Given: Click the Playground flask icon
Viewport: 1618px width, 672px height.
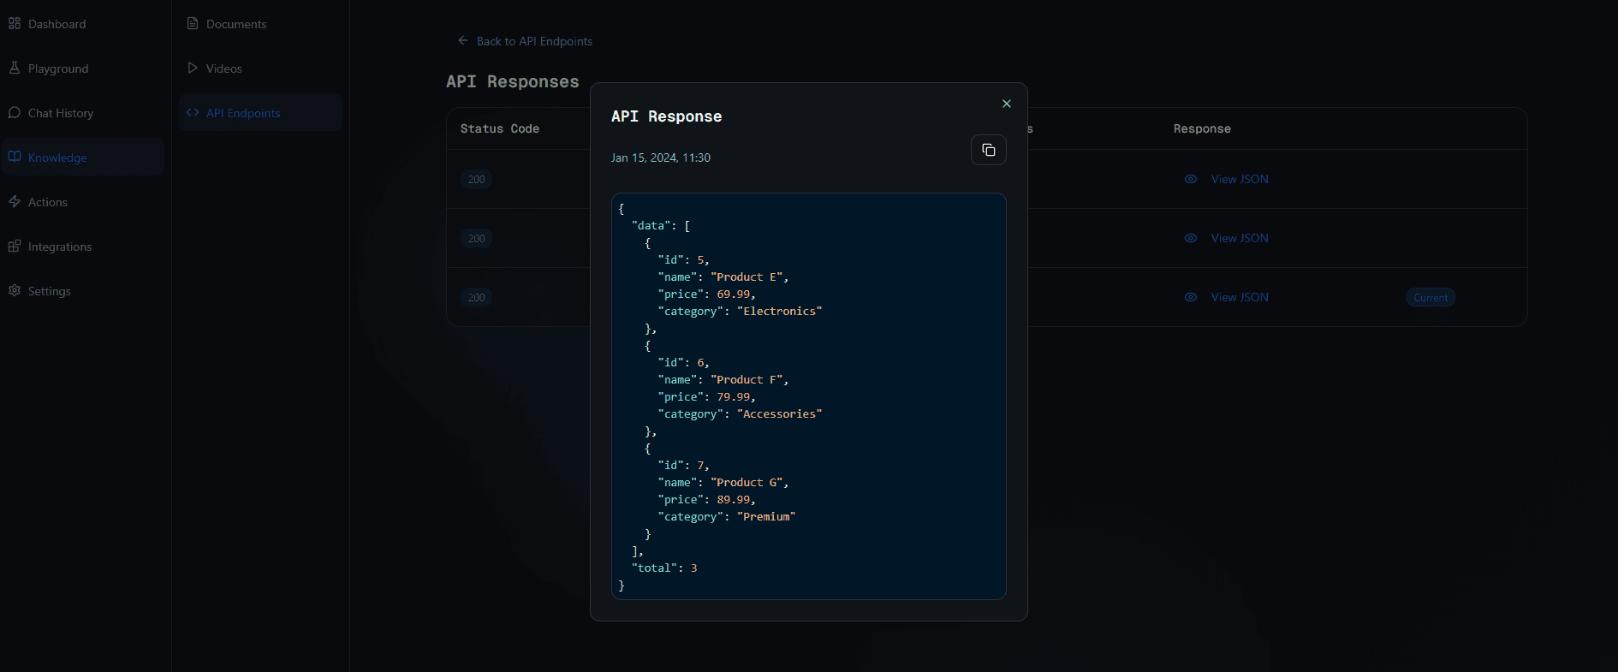Looking at the screenshot, I should (x=15, y=68).
